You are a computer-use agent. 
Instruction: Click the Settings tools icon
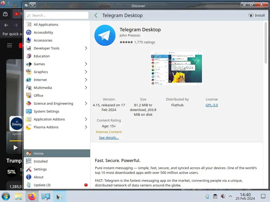click(x=28, y=169)
